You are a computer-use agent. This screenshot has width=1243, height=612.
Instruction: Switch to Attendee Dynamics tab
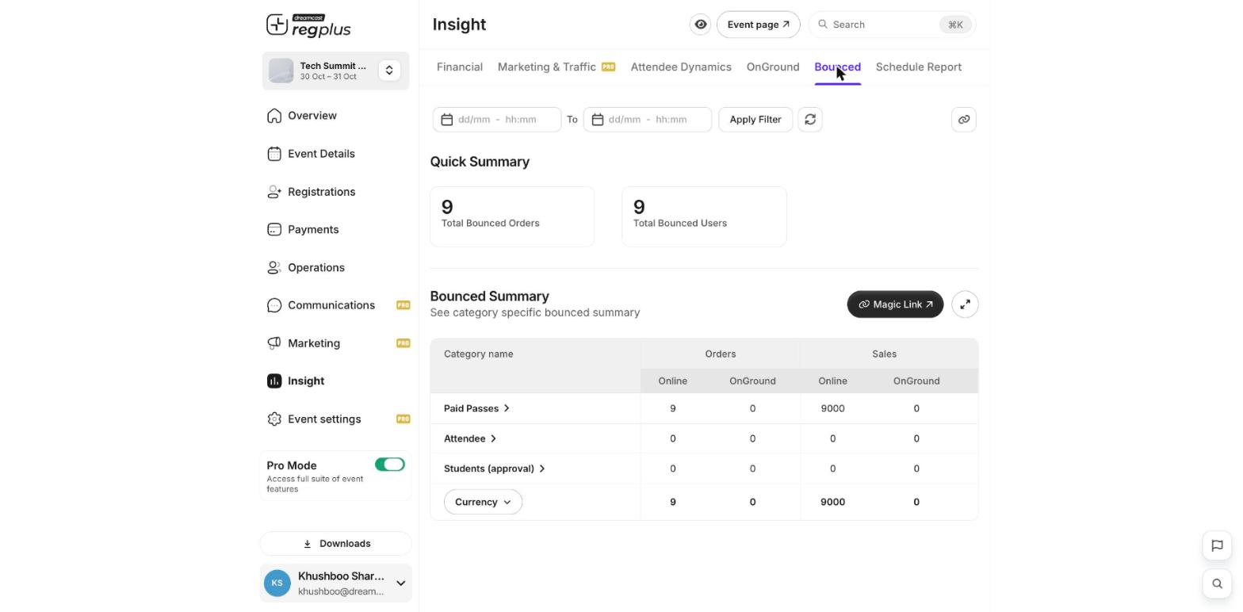pyautogui.click(x=681, y=67)
